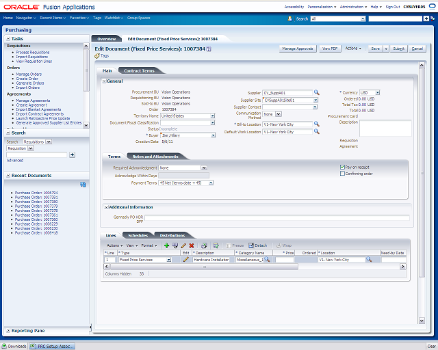Open the Buyer dropdown
Screen dimensions: 438x350
[x=213, y=135]
